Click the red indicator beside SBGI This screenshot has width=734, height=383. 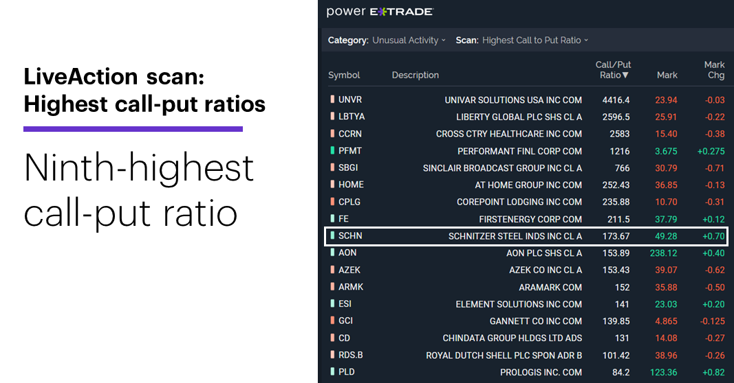point(332,167)
